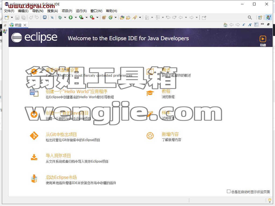This screenshot has width=275, height=206.
Task: Click the External Tools run icon
Action: (92, 17)
